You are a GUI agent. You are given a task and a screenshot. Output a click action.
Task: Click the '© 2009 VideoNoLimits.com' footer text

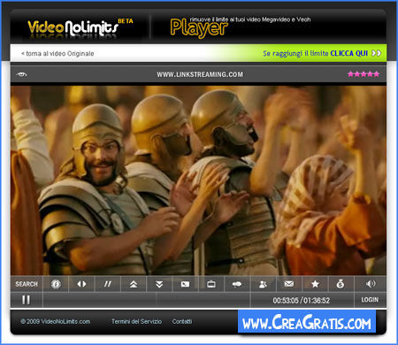pyautogui.click(x=56, y=321)
